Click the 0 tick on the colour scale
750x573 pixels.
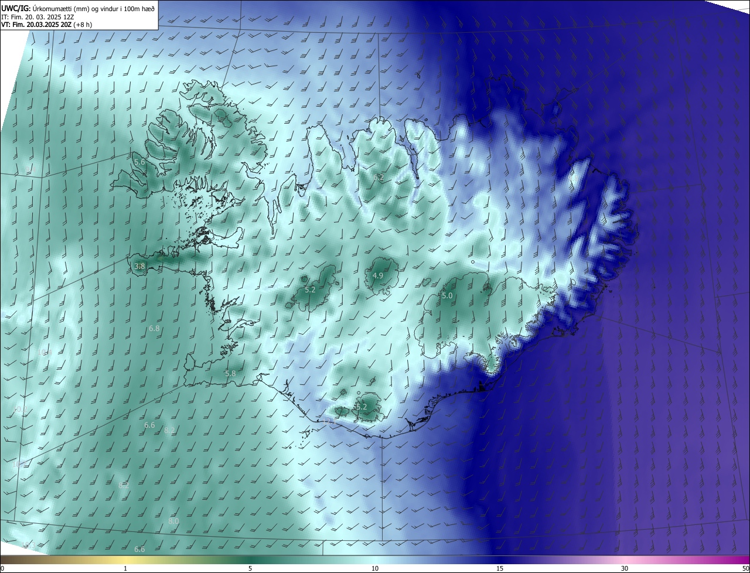tap(2, 568)
